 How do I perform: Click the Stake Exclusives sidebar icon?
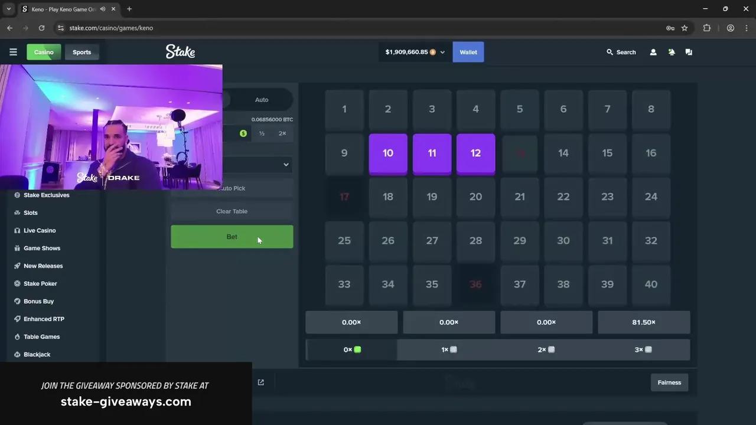(x=17, y=195)
